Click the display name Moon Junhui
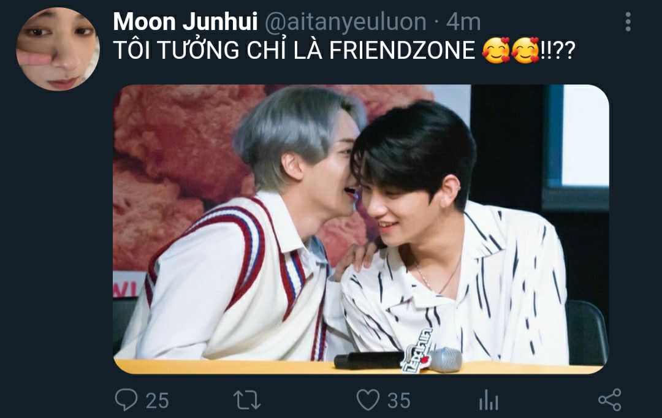The height and width of the screenshot is (418, 662). pos(185,21)
